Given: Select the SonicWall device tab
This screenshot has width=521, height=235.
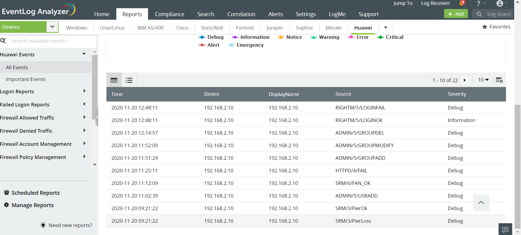Looking at the screenshot, I should point(212,28).
